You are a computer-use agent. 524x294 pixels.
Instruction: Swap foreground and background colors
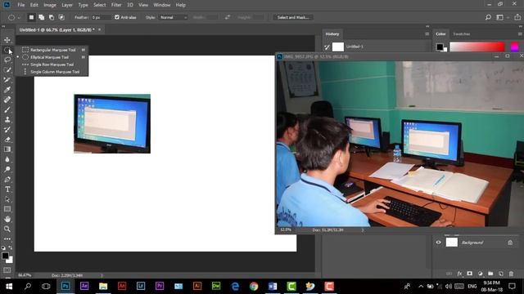click(11, 247)
